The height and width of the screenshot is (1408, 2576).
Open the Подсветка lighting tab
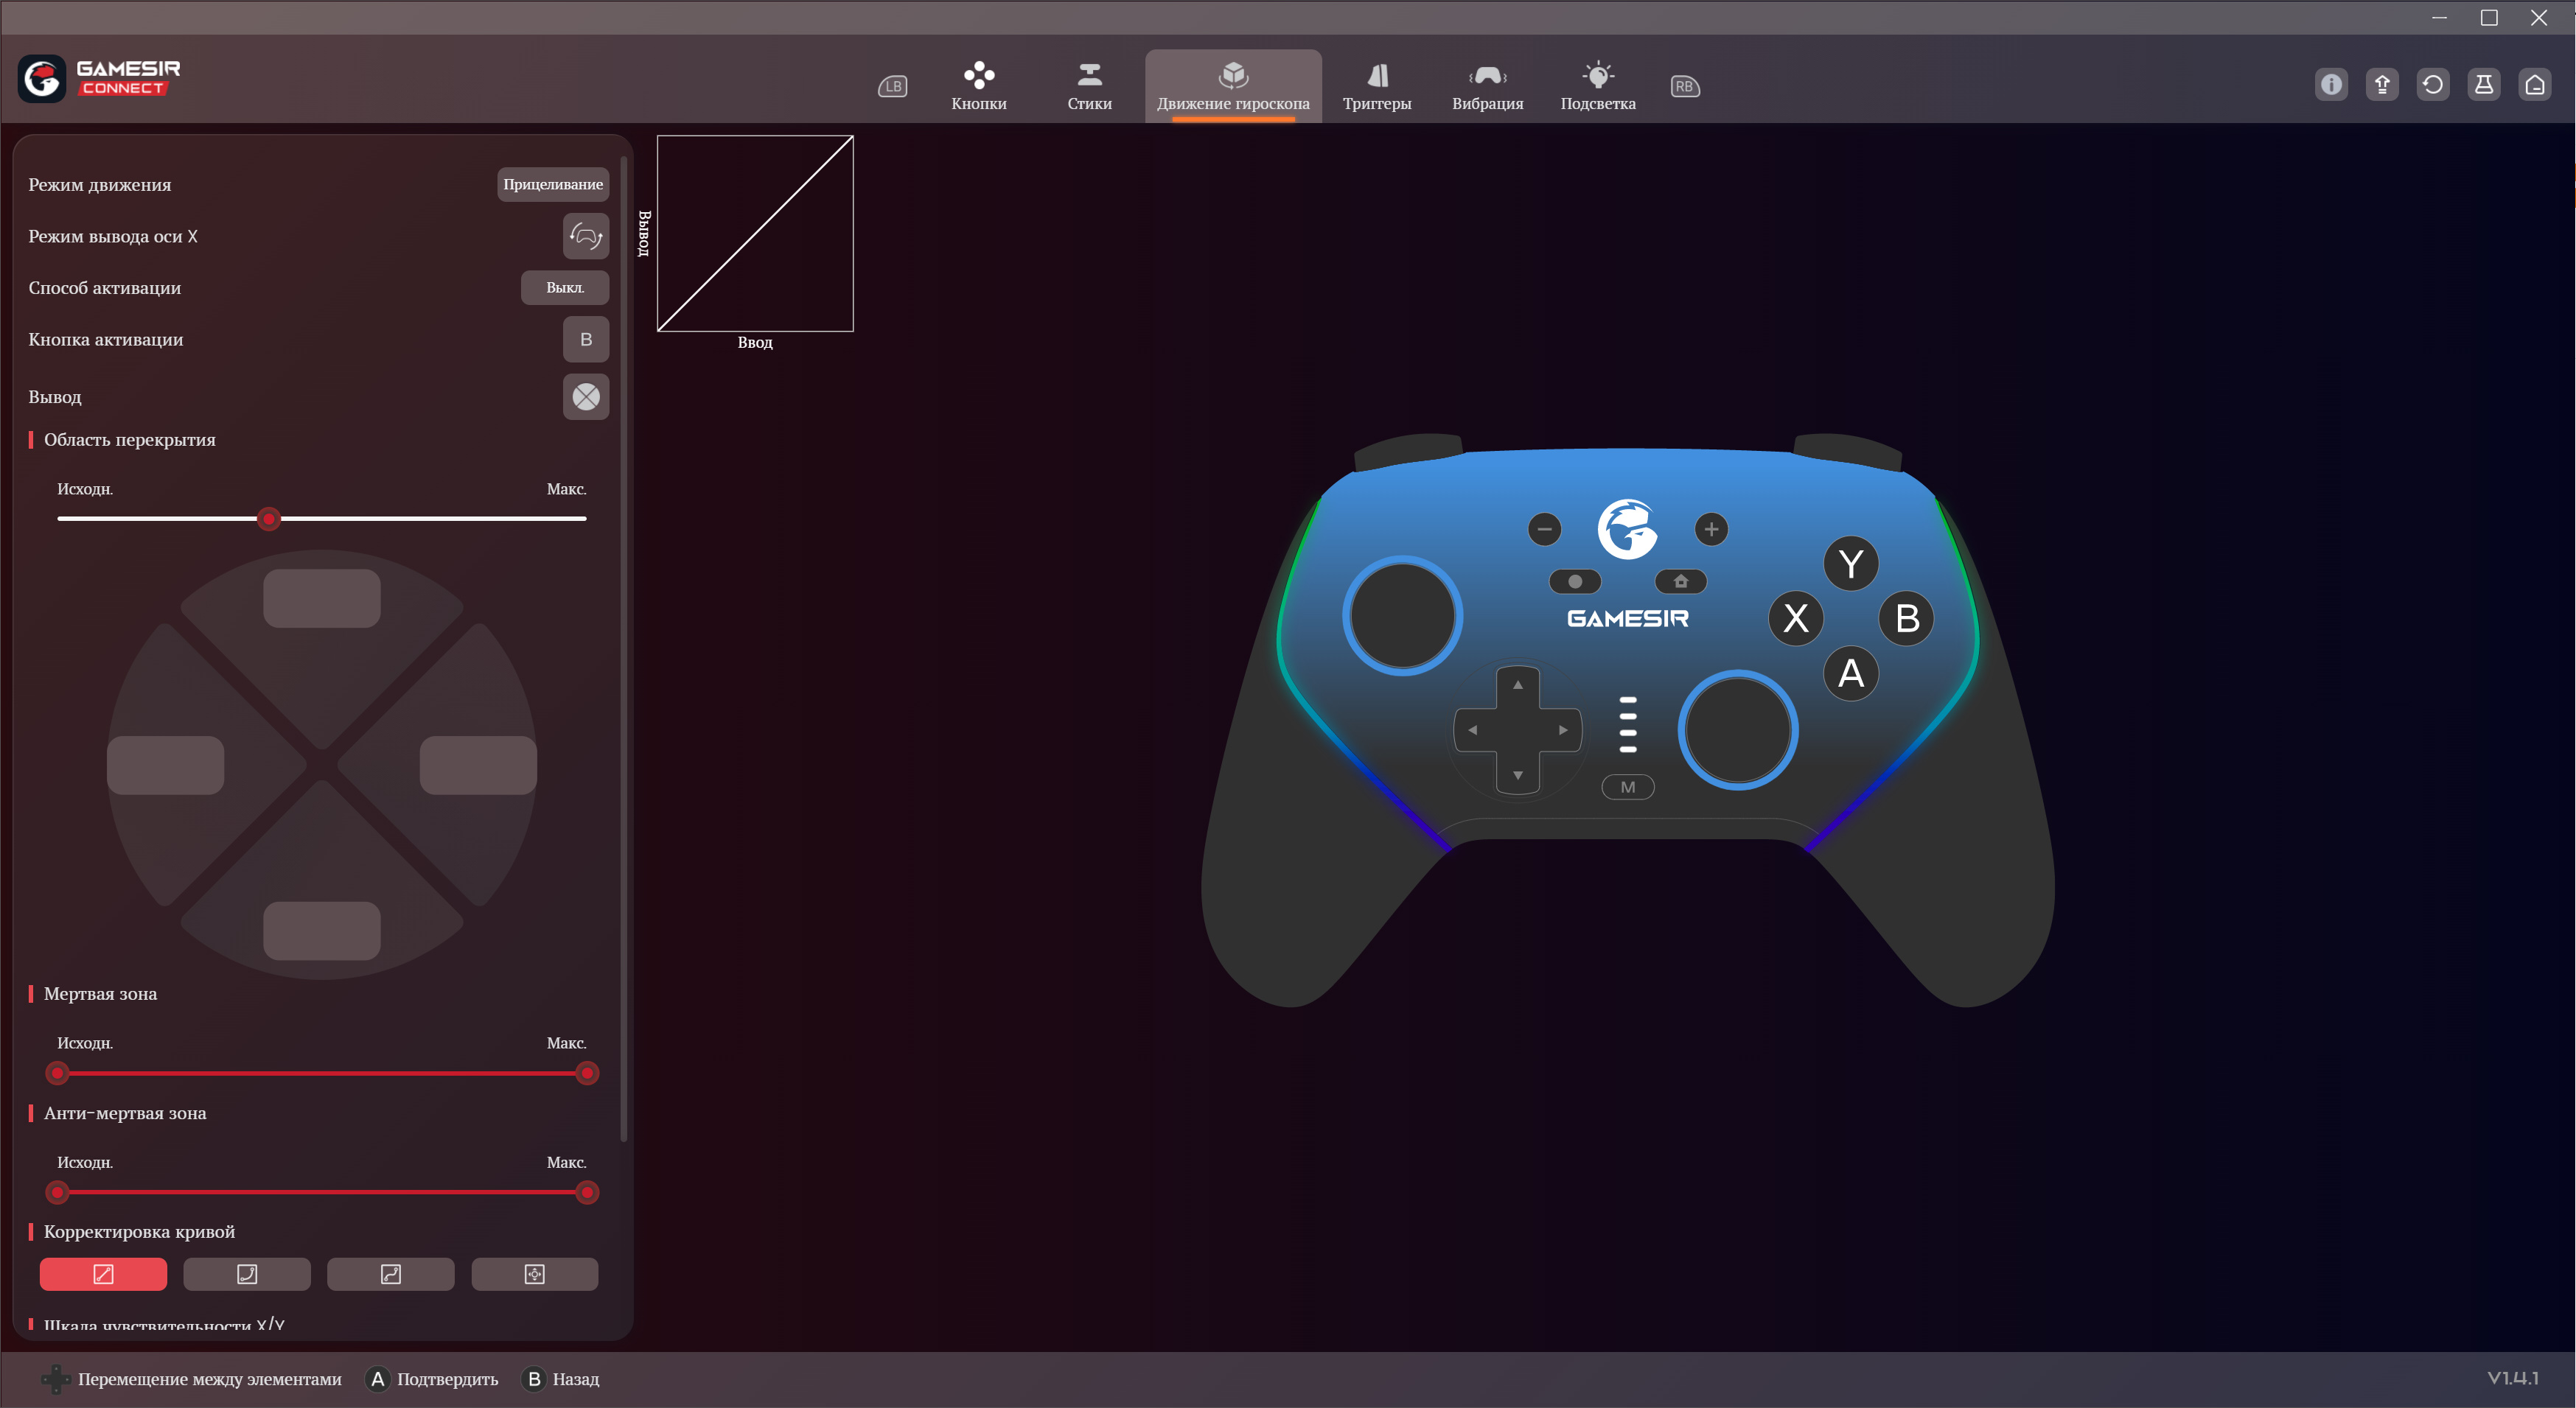pos(1597,86)
